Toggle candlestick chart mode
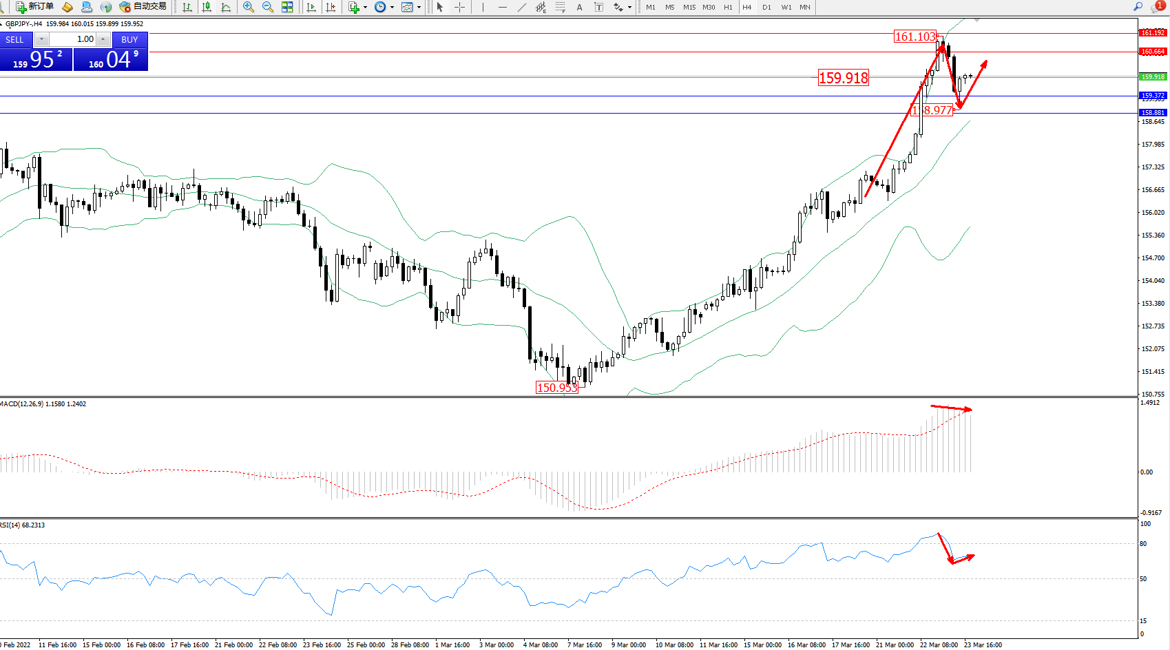Image resolution: width=1170 pixels, height=650 pixels. (x=206, y=7)
